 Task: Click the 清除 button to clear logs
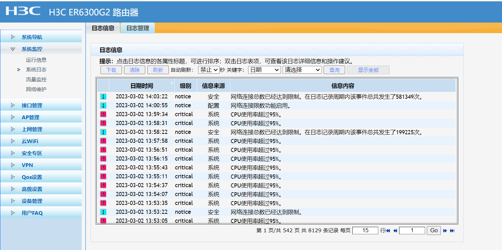[135, 70]
